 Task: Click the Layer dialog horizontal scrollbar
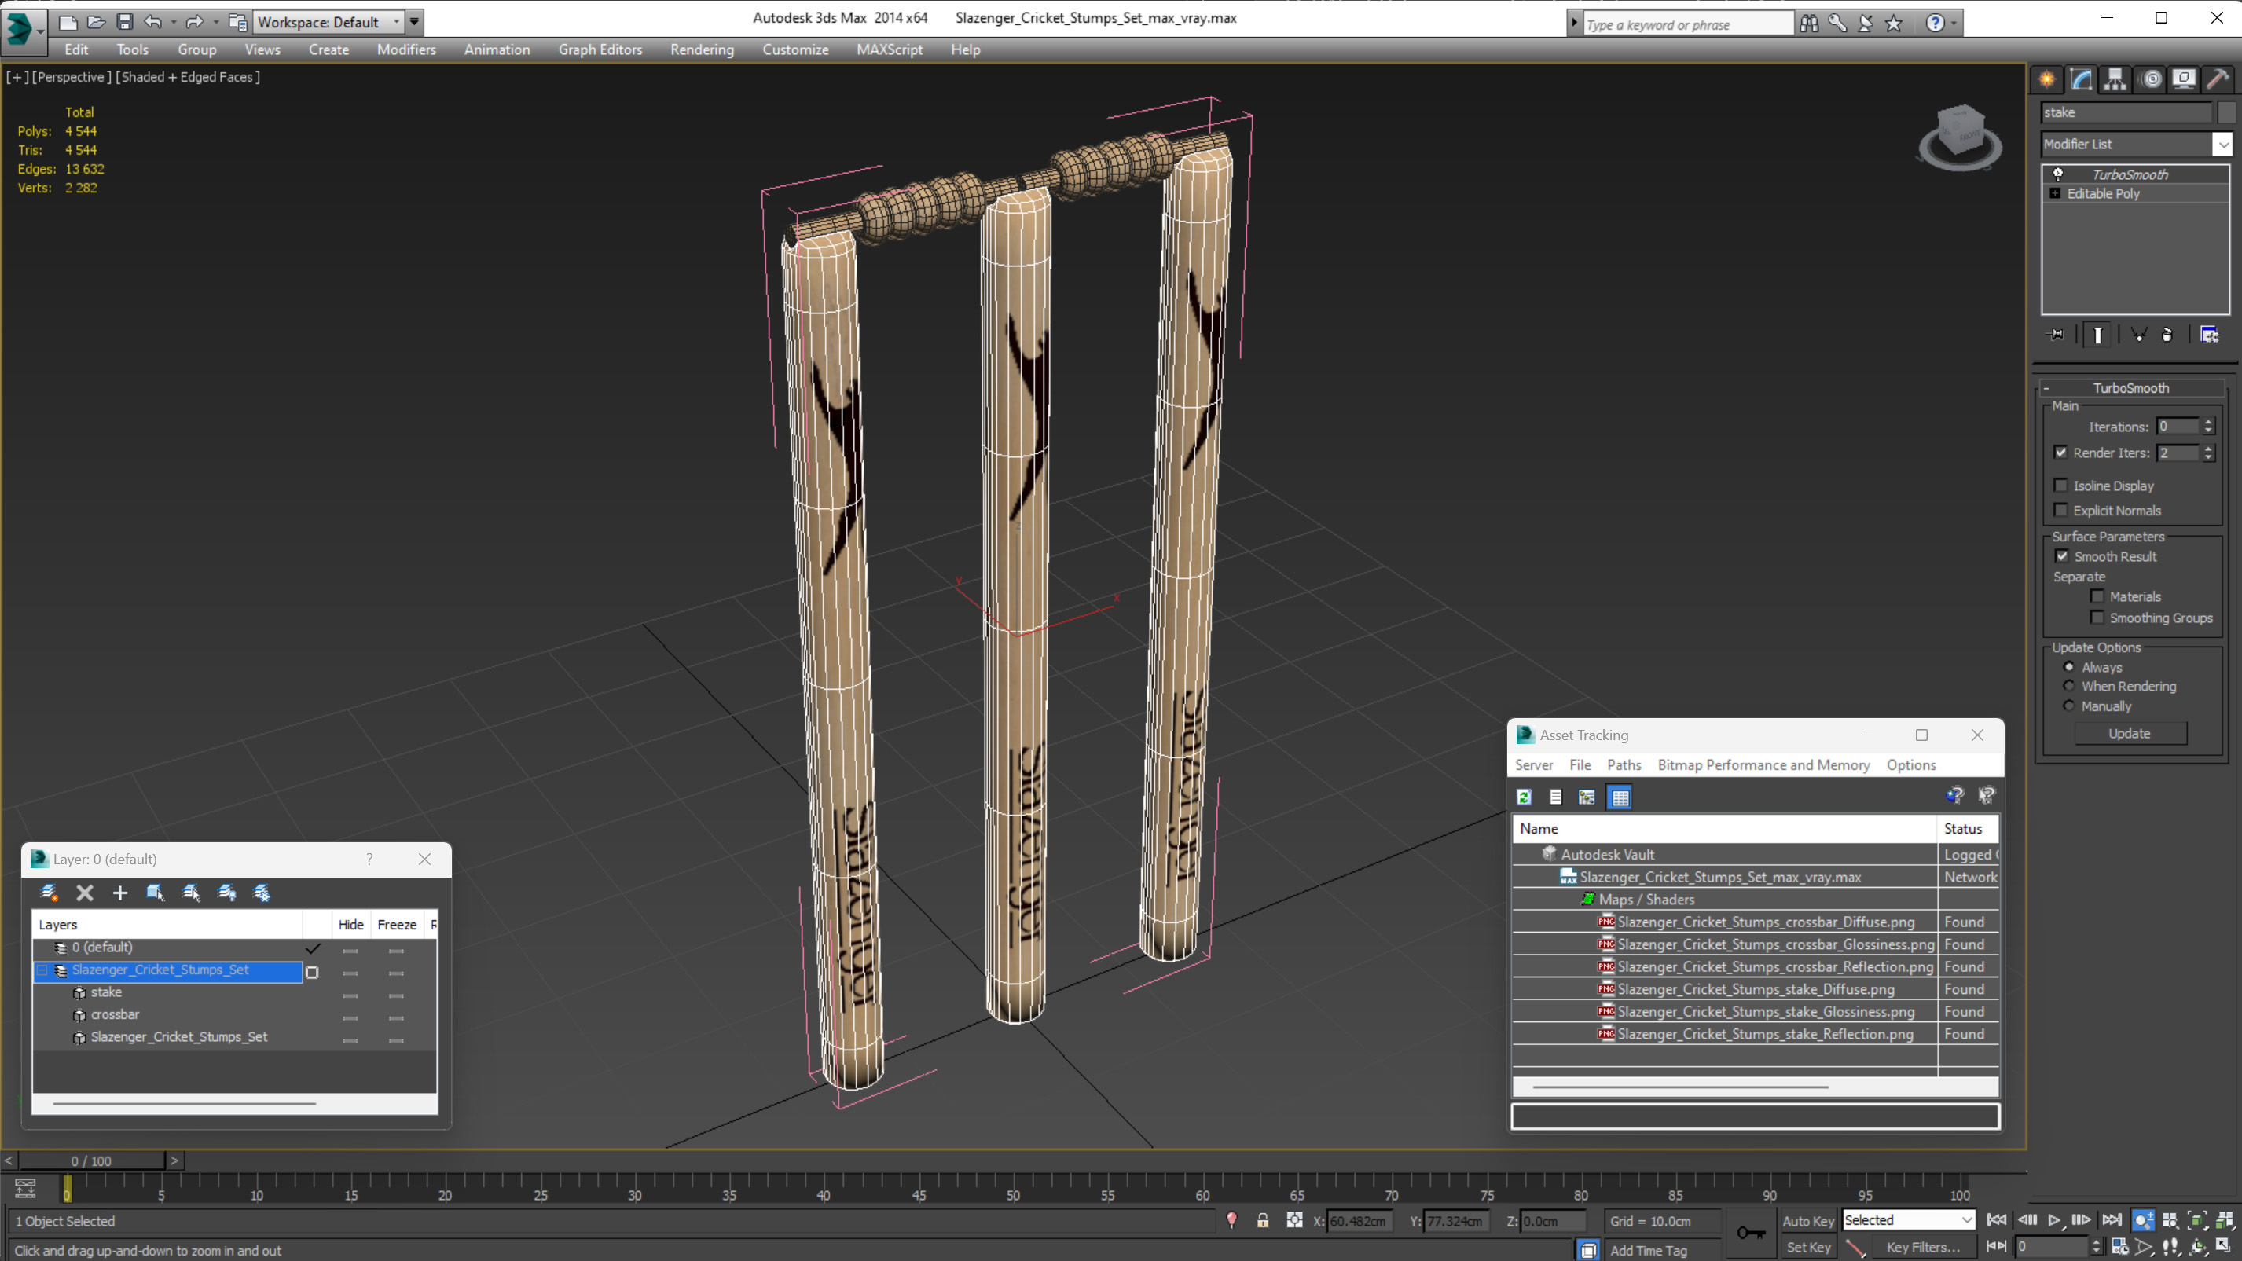coord(185,1104)
